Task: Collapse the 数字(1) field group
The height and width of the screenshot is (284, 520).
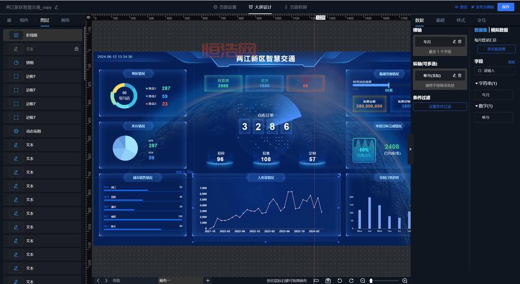Action: pyautogui.click(x=476, y=106)
